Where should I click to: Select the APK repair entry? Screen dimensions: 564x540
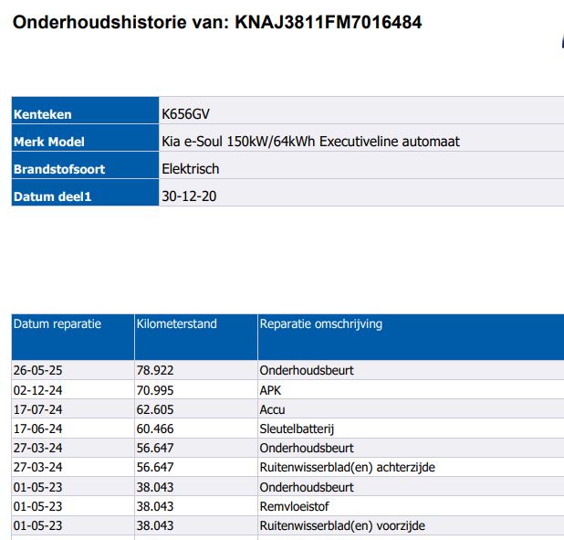(271, 390)
